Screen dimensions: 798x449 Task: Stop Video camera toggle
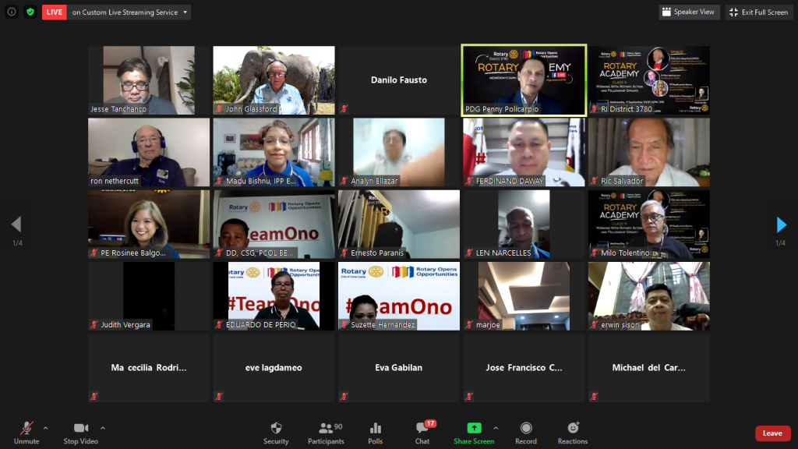point(80,428)
